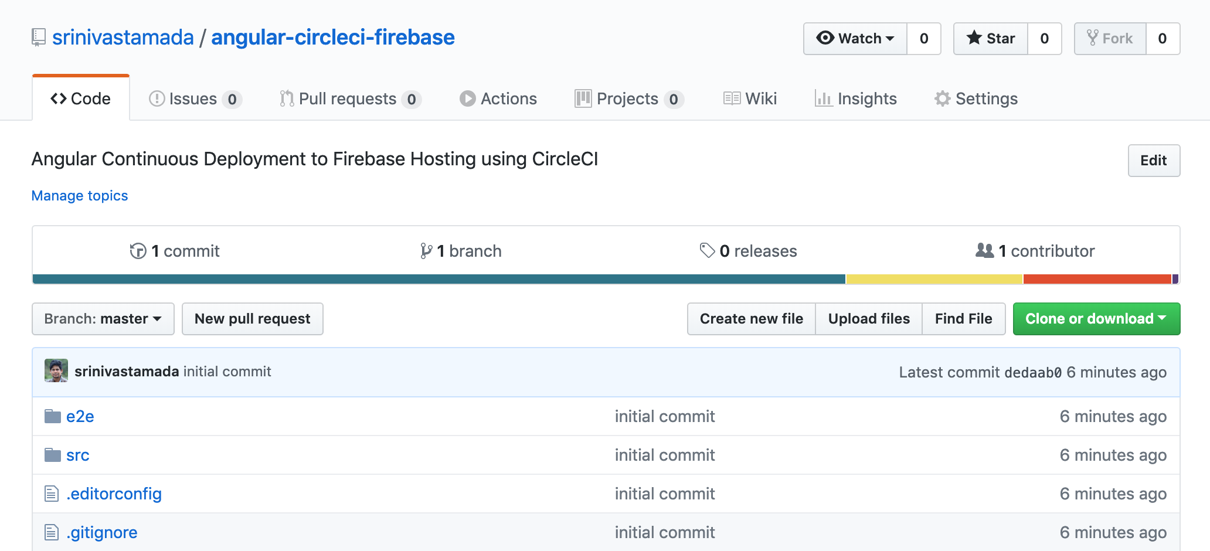Click the tag icon next to 0 releases
Viewport: 1210px width, 551px height.
point(707,250)
